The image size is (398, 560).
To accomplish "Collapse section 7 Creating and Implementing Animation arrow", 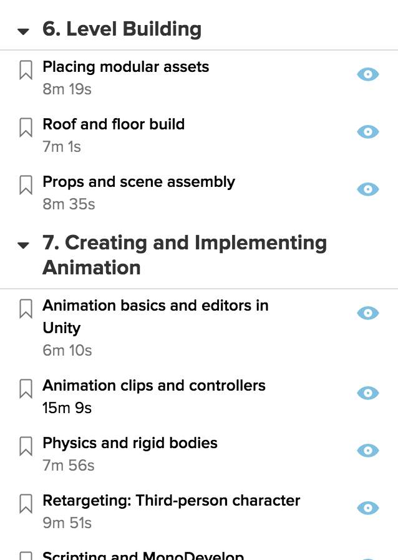I will tap(23, 245).
